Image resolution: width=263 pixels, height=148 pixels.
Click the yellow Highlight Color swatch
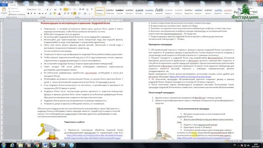(x=55, y=14)
